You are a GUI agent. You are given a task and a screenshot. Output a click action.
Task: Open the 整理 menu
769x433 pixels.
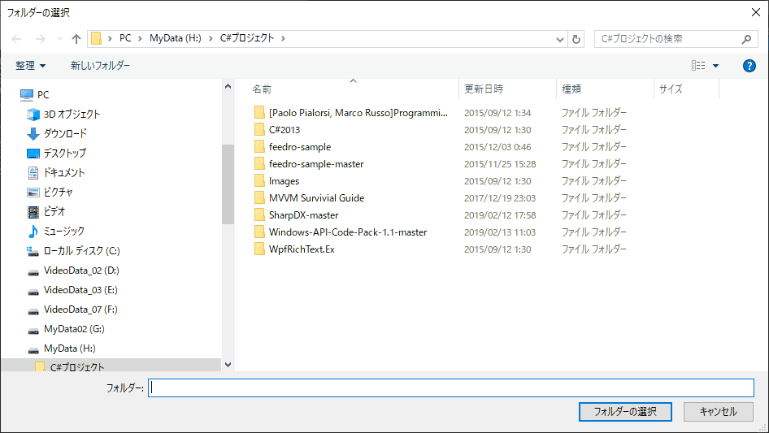click(30, 66)
